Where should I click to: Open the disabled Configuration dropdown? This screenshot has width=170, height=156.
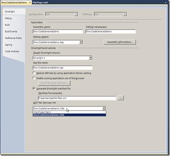(62, 14)
